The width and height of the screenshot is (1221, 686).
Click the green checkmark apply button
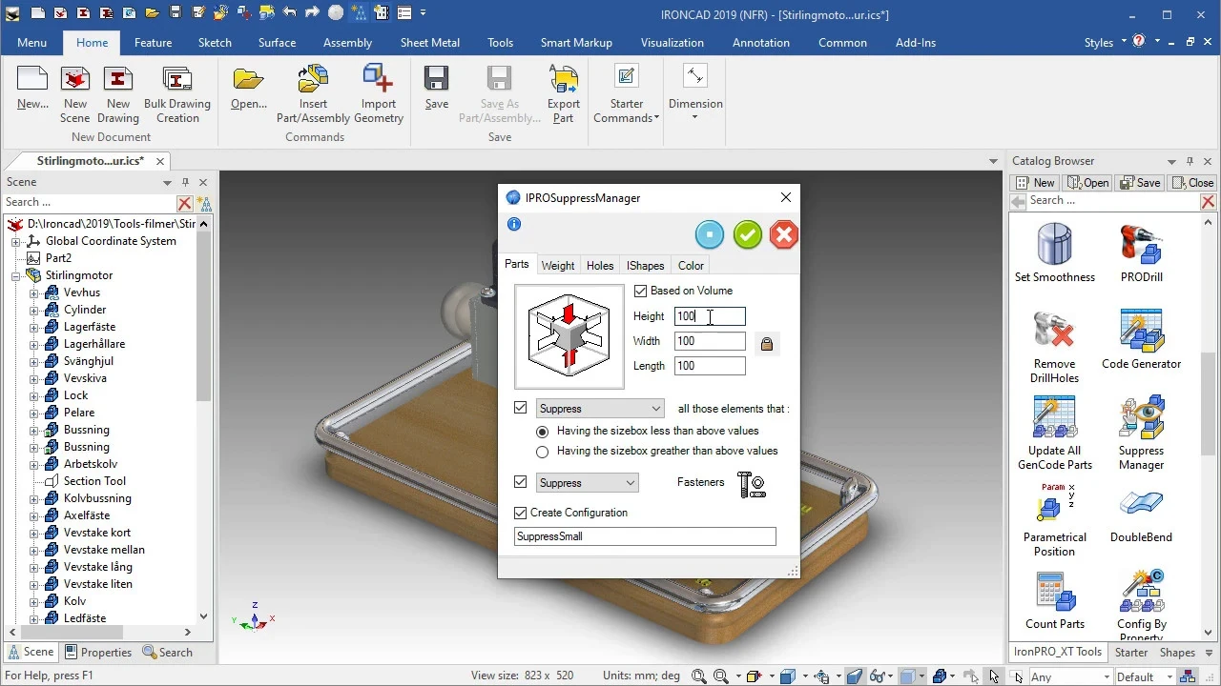[x=748, y=235]
